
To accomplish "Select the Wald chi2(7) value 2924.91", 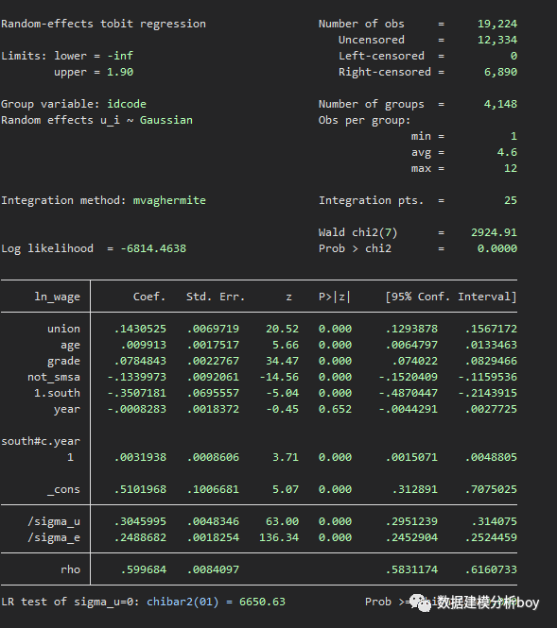I will point(494,232).
